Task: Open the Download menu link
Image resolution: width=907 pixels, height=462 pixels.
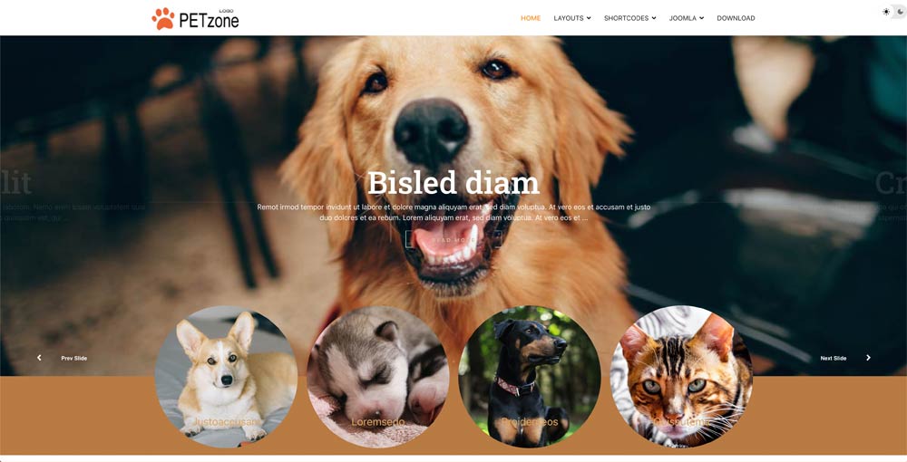Action: (x=736, y=18)
